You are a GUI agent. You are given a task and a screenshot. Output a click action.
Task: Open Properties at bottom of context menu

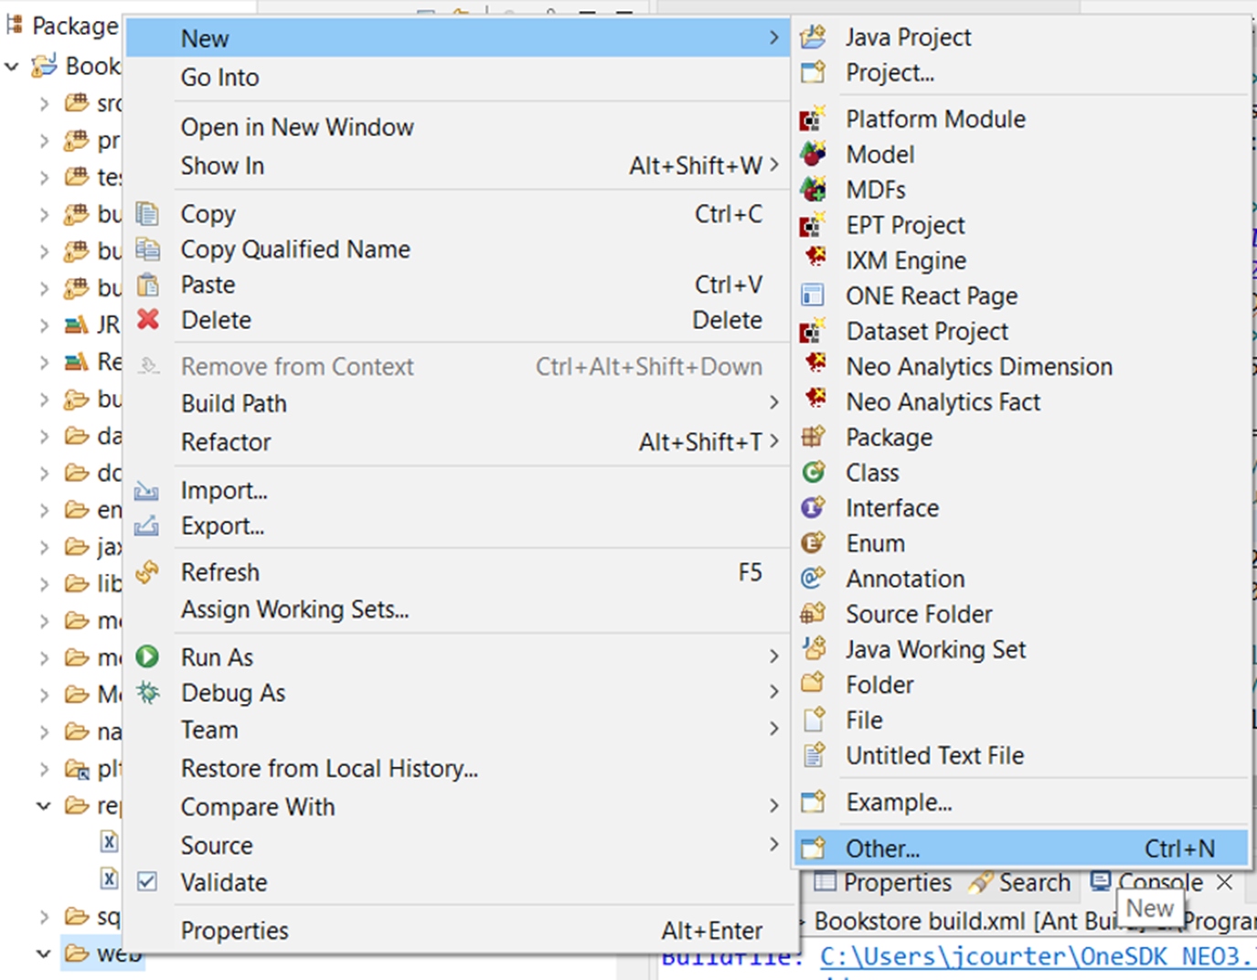pos(457,931)
